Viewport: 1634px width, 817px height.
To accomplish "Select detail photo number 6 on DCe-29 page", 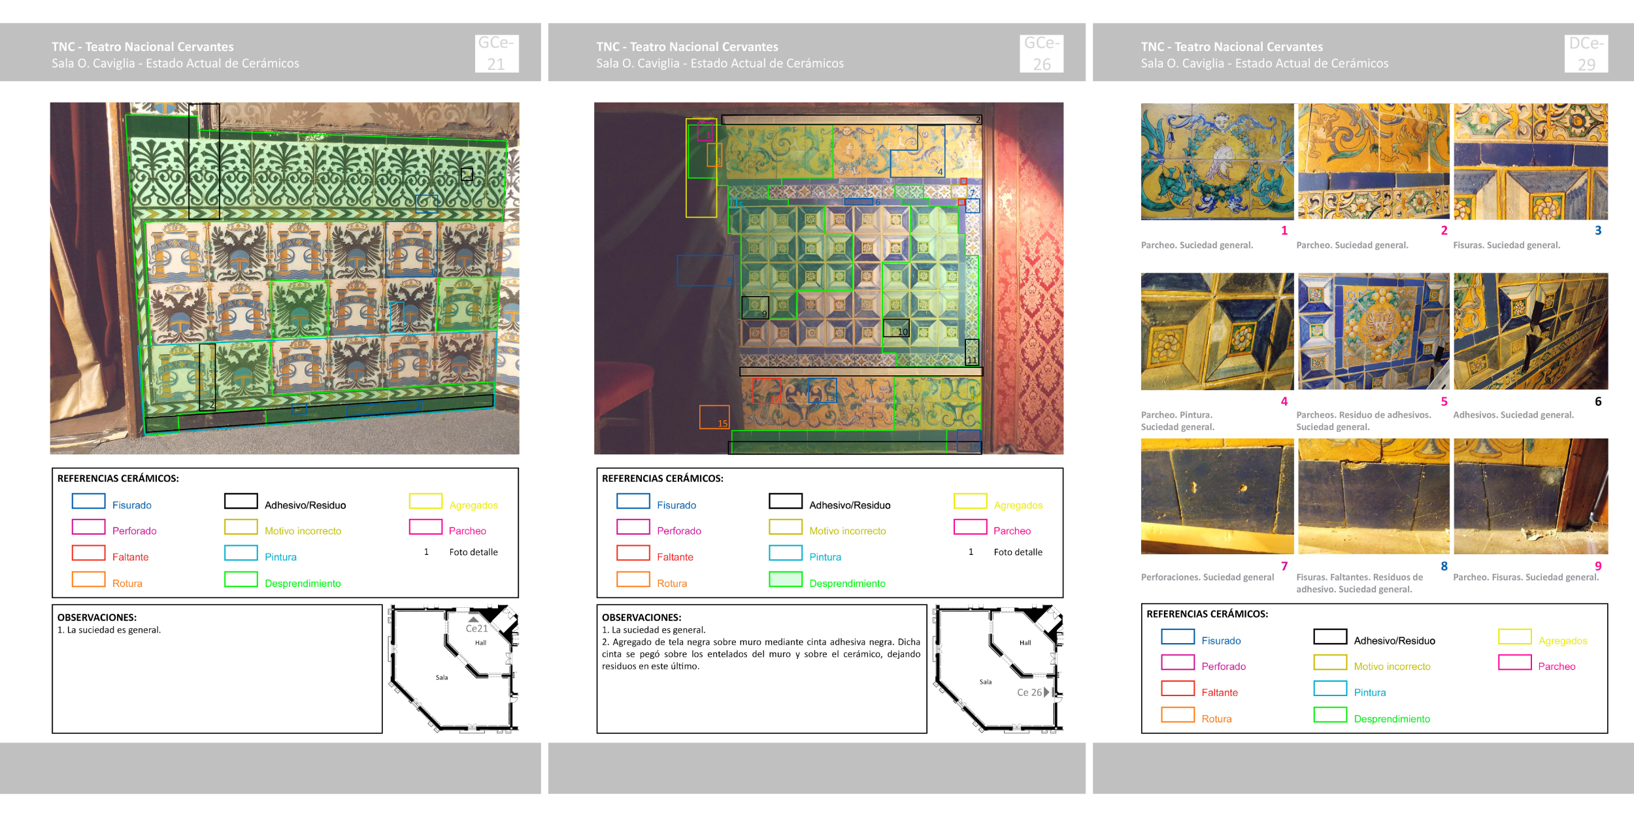I will [x=1531, y=331].
